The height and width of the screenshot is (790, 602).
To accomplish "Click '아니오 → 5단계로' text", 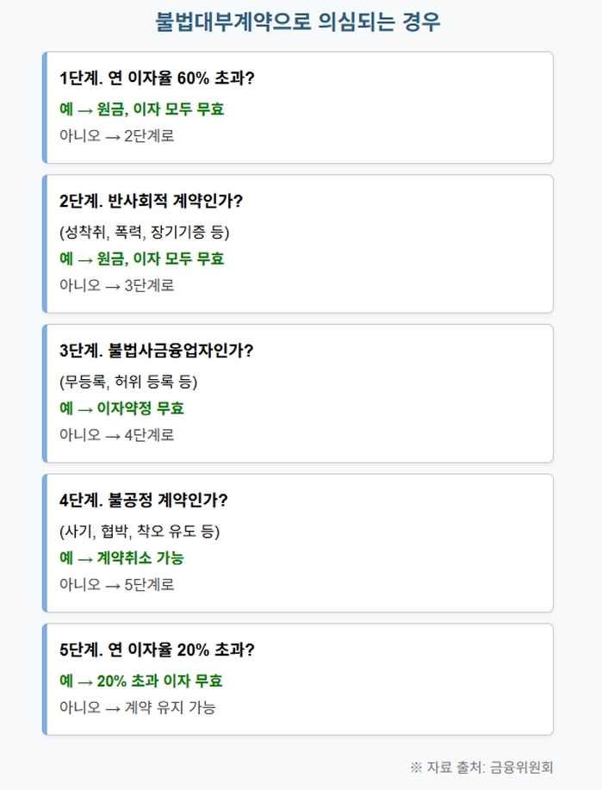I will [x=117, y=584].
